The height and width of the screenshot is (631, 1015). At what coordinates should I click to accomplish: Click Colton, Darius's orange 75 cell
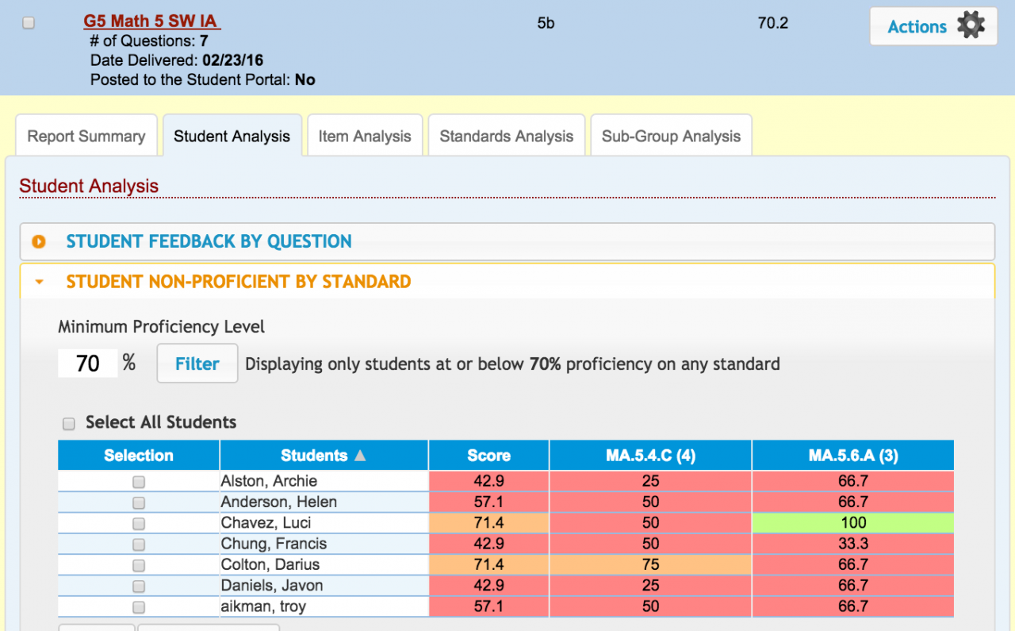point(650,564)
